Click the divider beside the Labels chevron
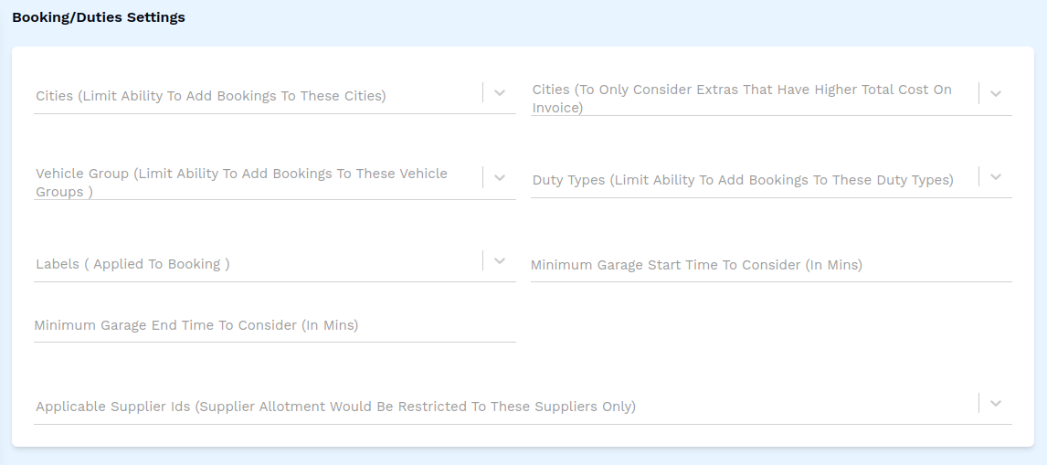The image size is (1047, 465). tap(483, 261)
